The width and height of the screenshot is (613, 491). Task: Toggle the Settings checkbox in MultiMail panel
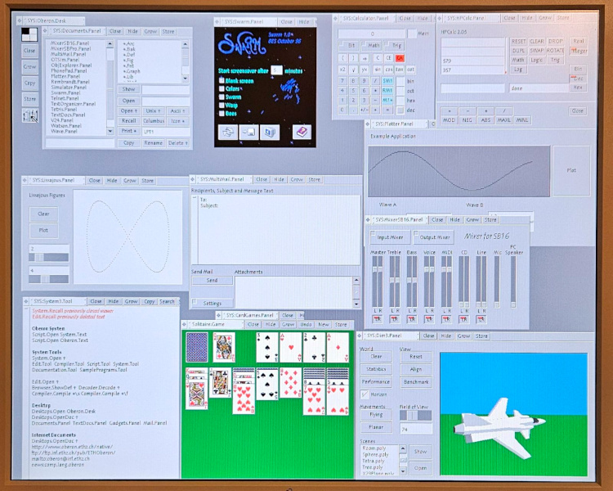click(x=195, y=301)
